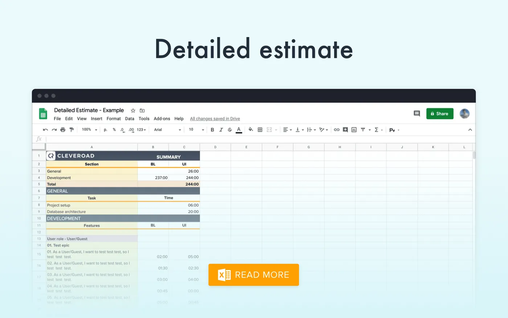Select row 5 header
Viewport: 508px width, 318px height.
click(x=39, y=184)
